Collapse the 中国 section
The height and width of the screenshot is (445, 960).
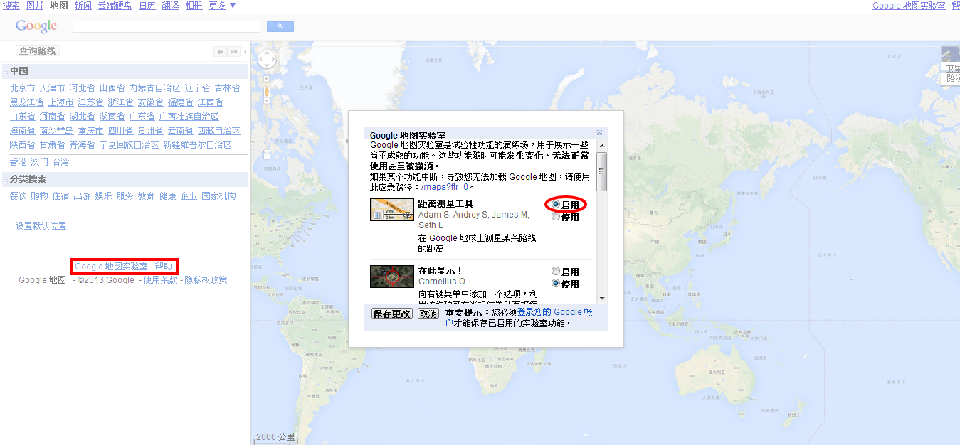coord(5,72)
